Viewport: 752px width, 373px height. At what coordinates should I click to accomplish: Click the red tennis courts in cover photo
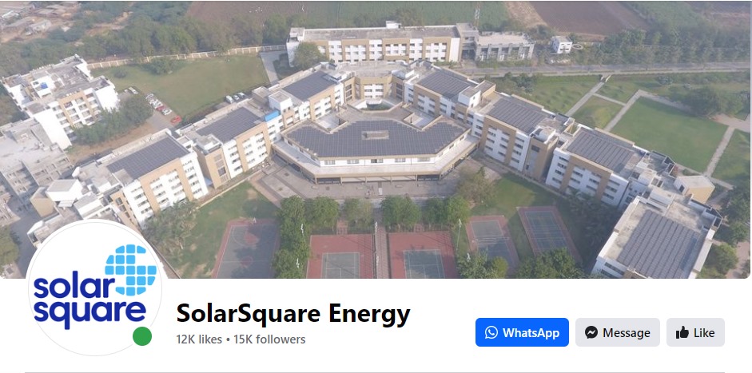point(382,256)
